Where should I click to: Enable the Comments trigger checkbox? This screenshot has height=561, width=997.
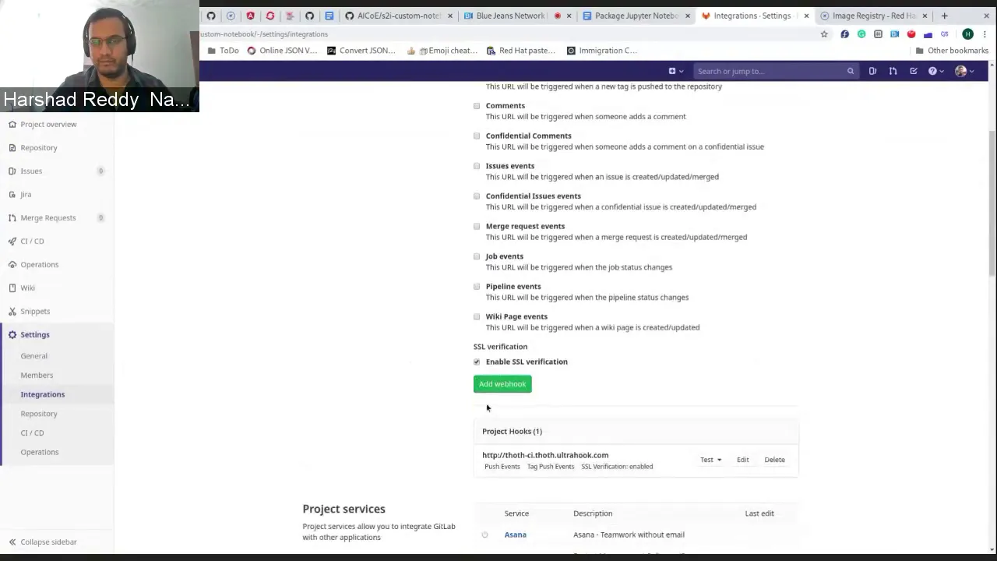point(477,106)
